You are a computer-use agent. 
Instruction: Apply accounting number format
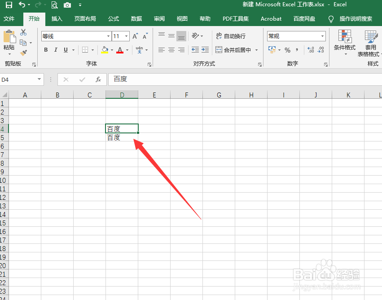tap(272, 50)
